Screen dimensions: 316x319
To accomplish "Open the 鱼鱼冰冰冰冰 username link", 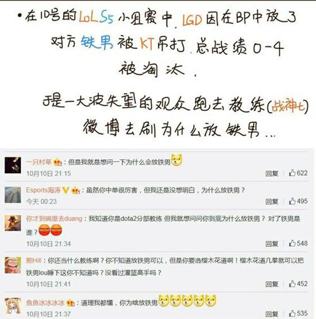I will pos(45,303).
